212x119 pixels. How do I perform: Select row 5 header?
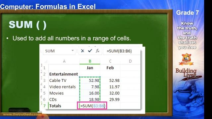(x=44, y=93)
